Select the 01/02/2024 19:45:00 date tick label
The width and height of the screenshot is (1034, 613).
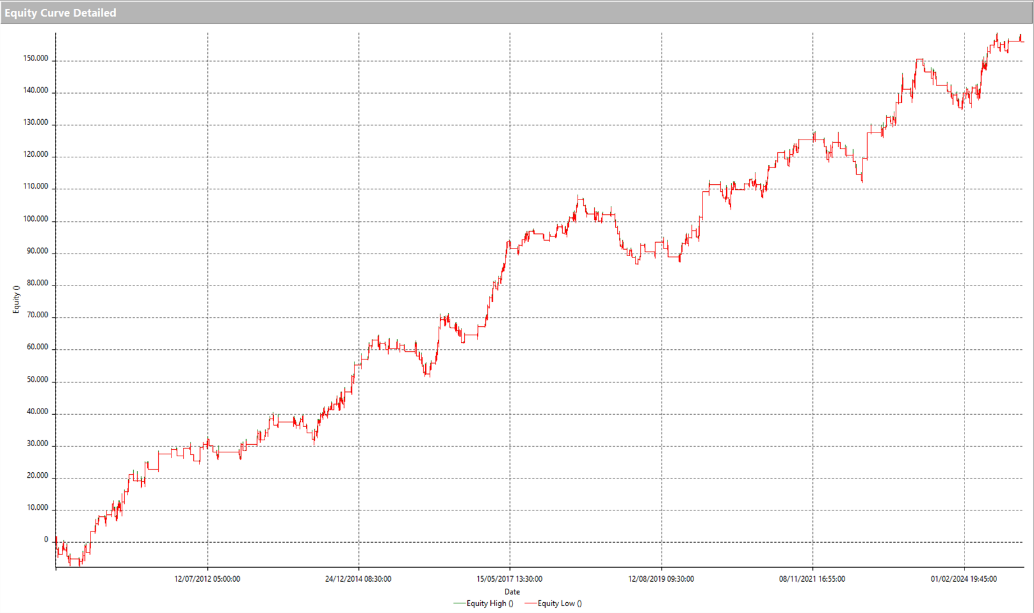tap(963, 579)
